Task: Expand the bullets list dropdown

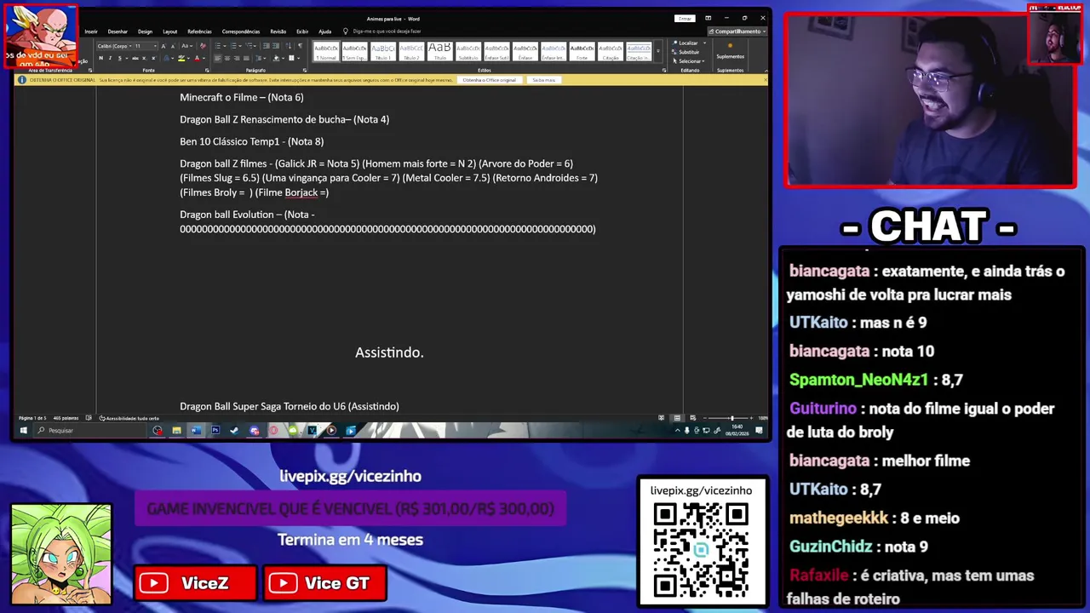Action: [225, 46]
